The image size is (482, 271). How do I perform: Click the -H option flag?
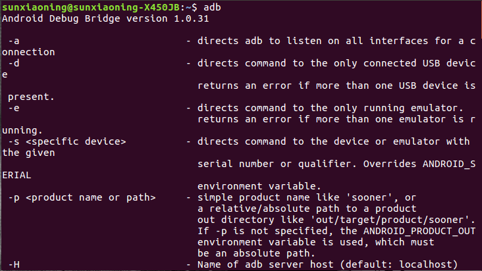tap(13, 264)
